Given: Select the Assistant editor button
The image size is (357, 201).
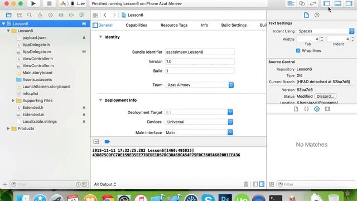Looking at the screenshot, I should (302, 4).
